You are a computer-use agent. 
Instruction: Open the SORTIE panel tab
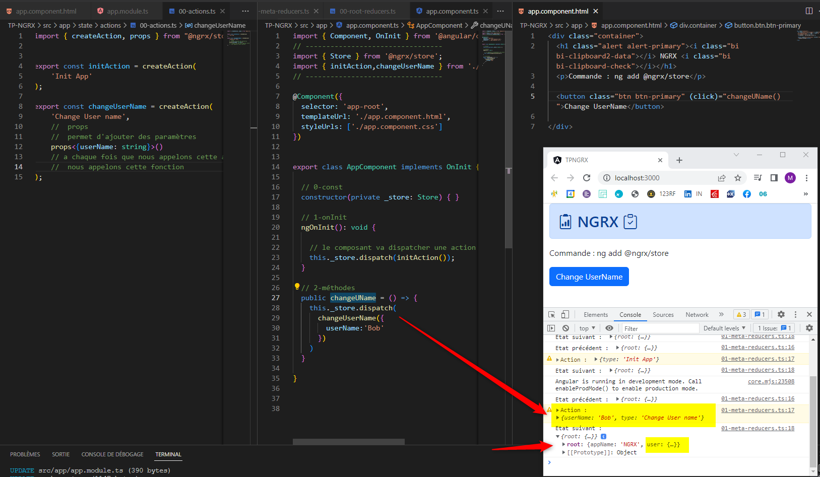61,454
